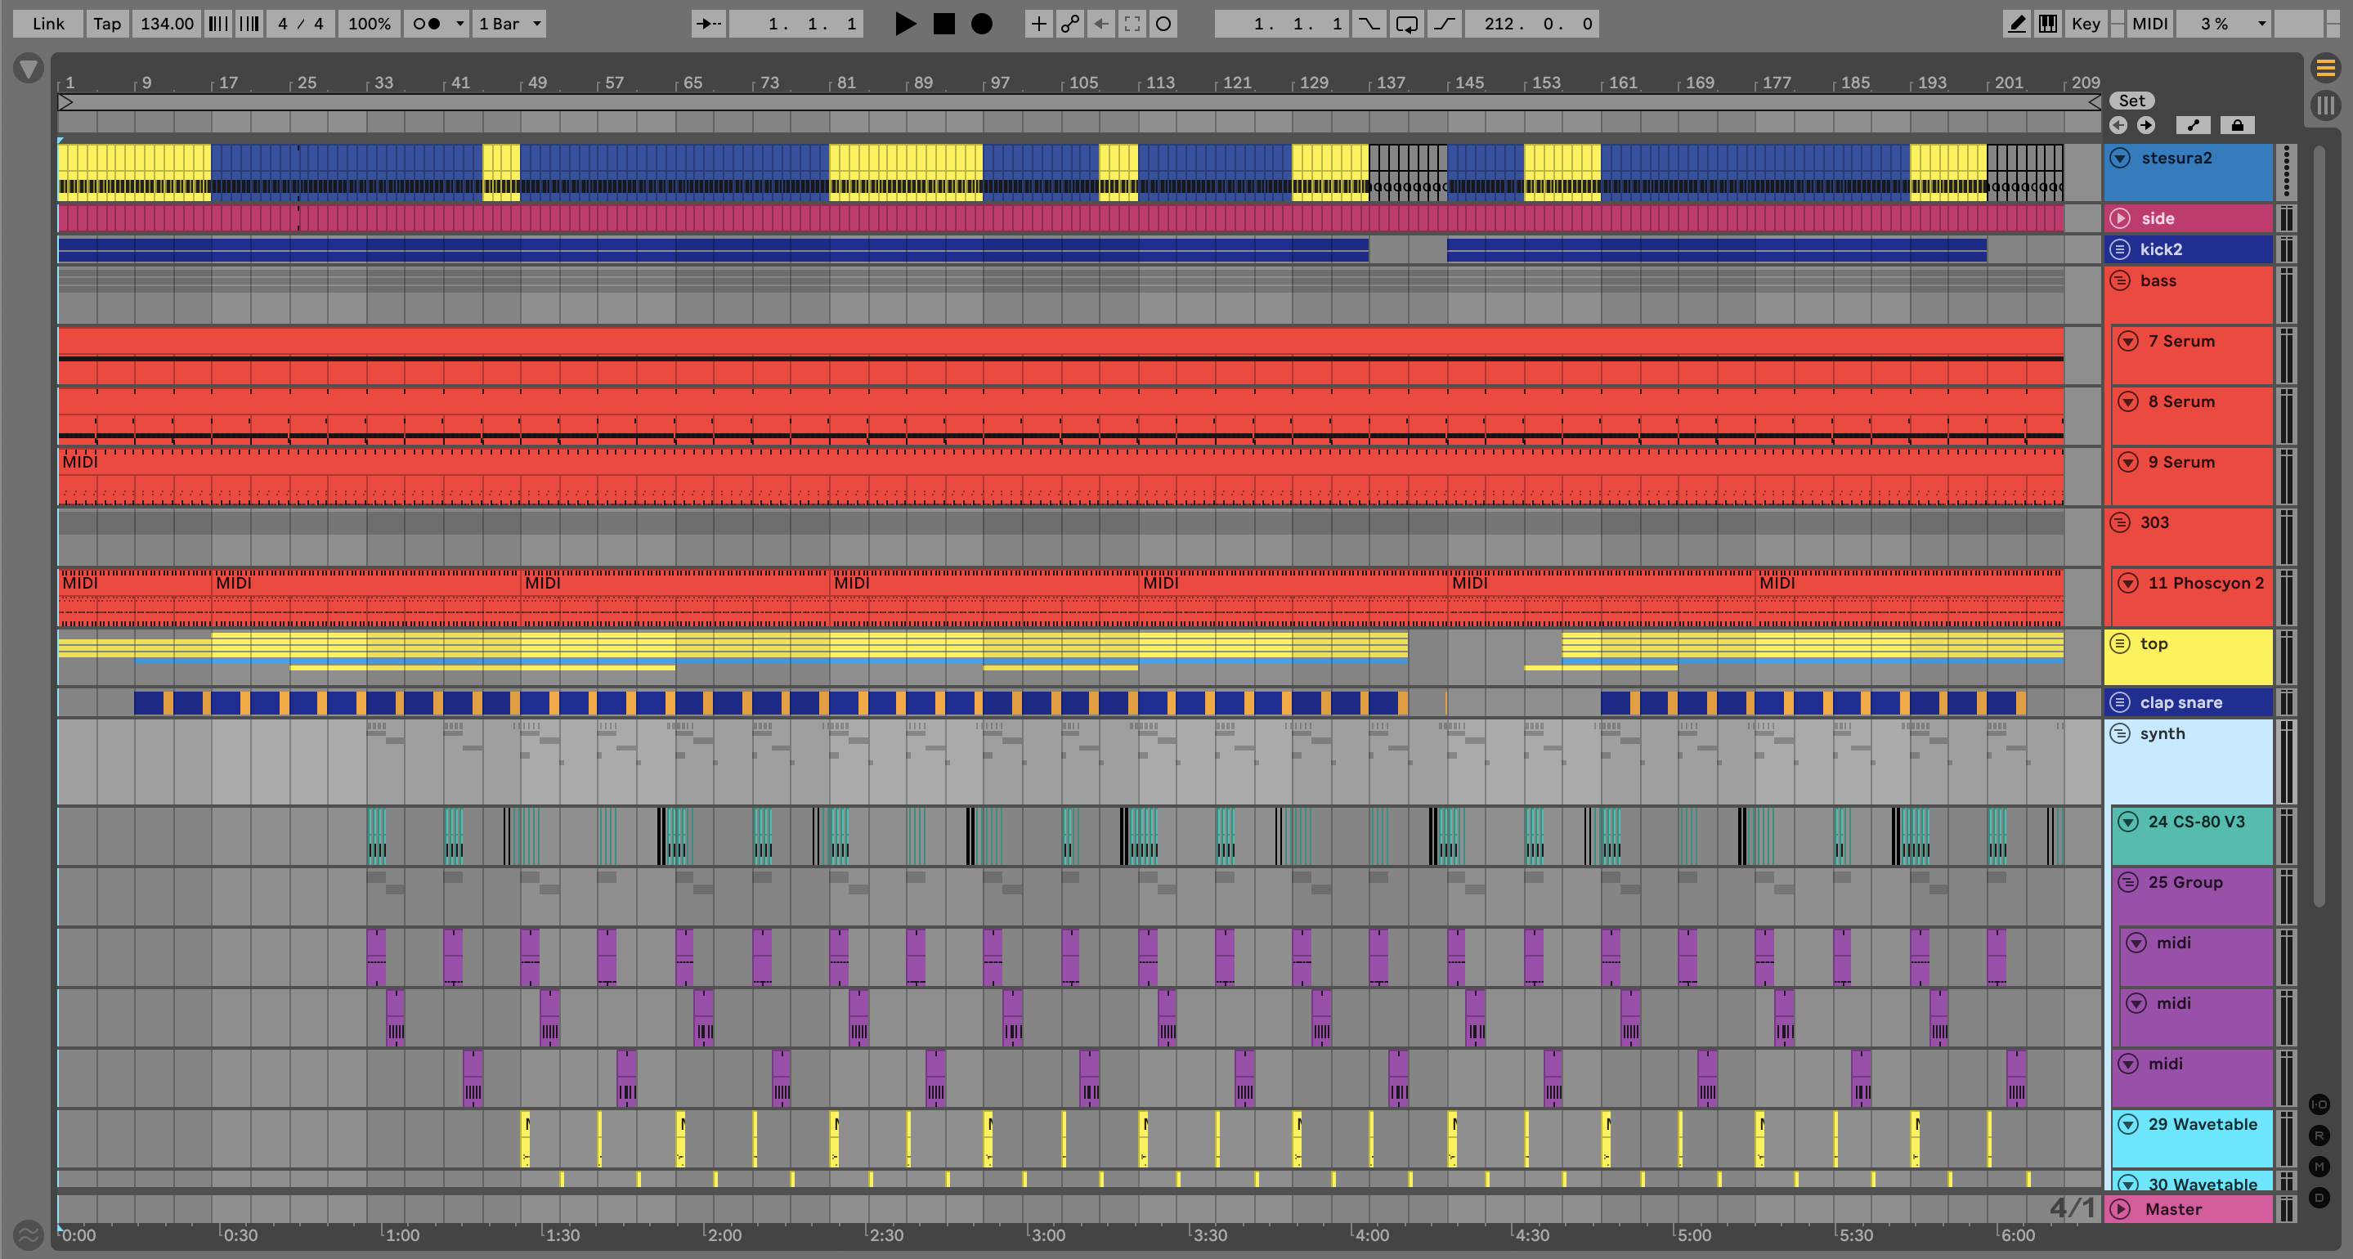Toggle the Draw Mode pencil icon
This screenshot has height=1259, width=2353.
point(2016,24)
